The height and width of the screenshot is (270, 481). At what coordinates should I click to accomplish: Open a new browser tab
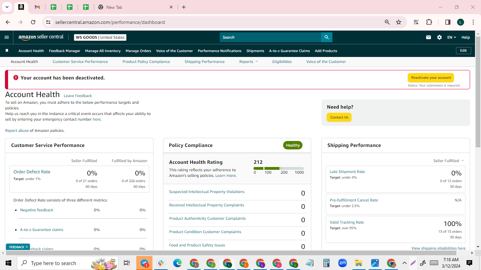(x=184, y=7)
